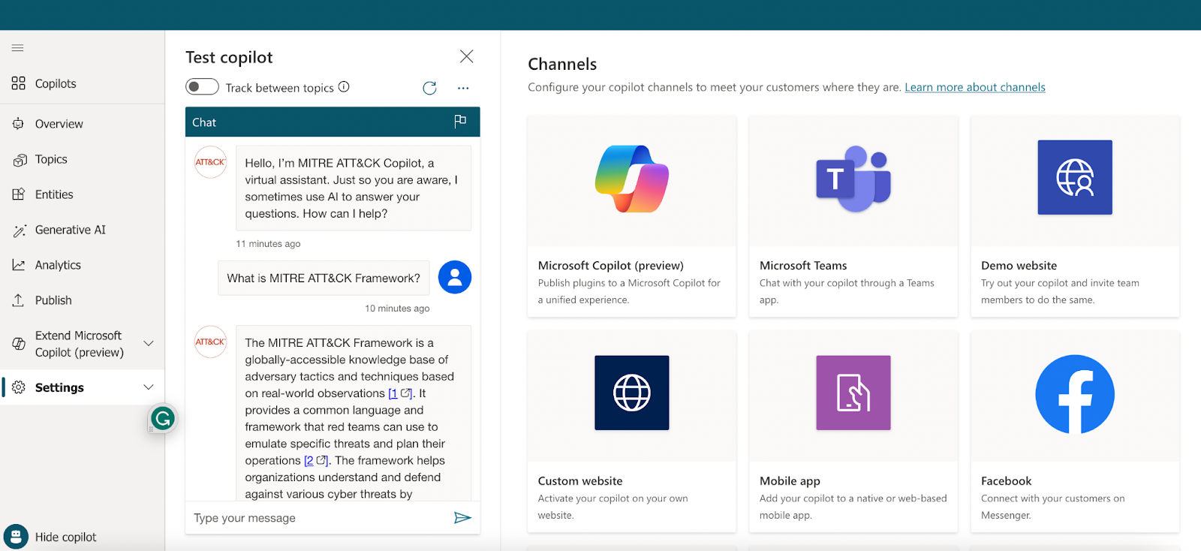Open the Analytics chart icon

point(19,265)
